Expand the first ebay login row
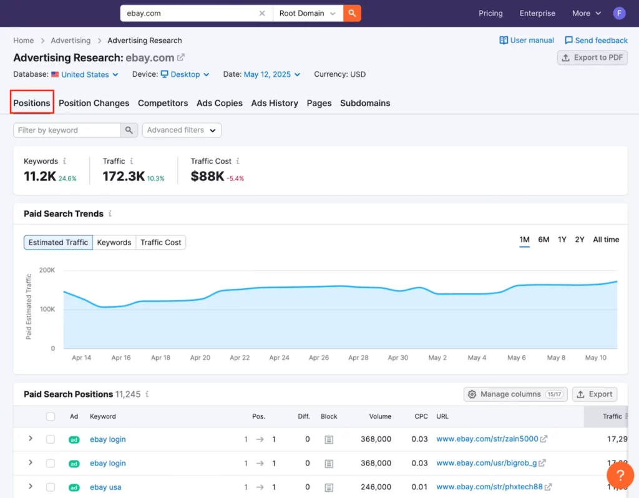The image size is (639, 498). tap(31, 439)
